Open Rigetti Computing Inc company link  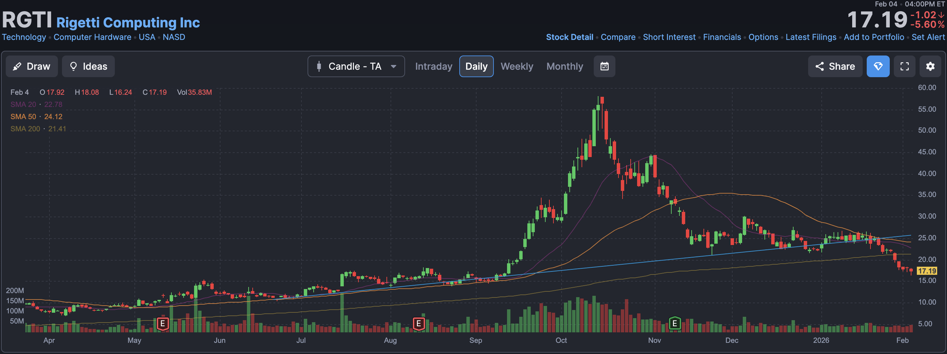[x=128, y=23]
